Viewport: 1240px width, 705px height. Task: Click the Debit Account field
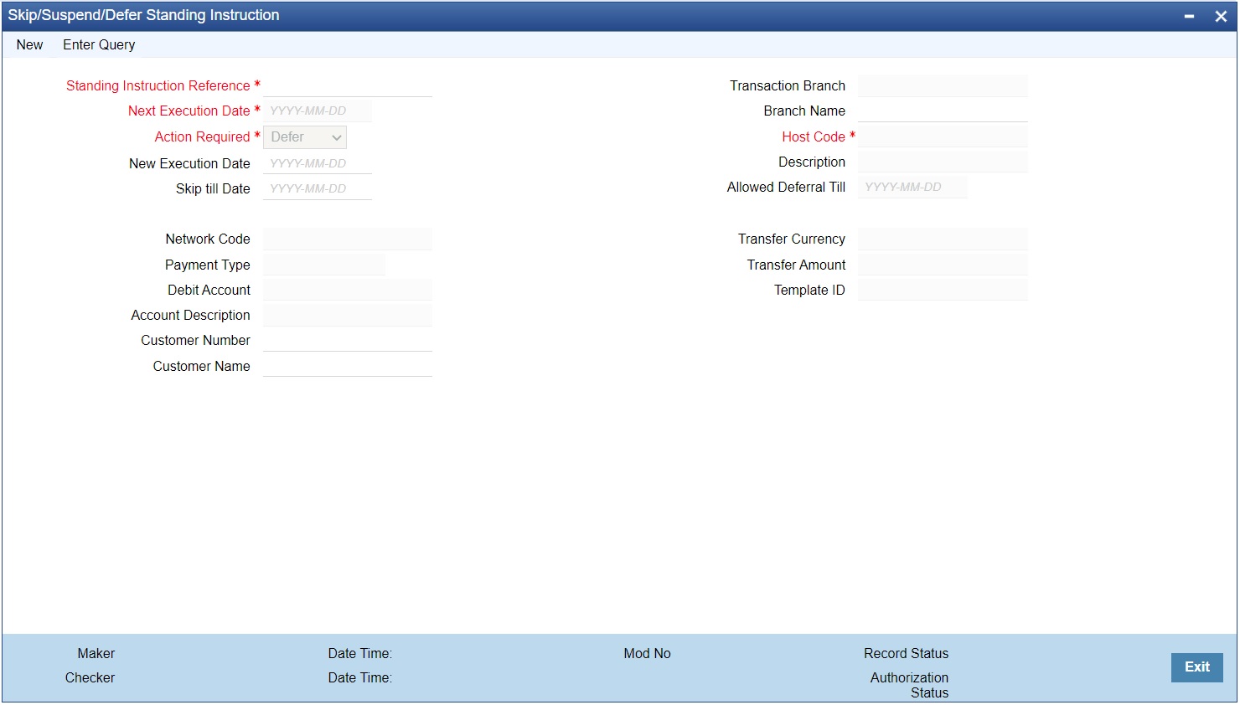click(348, 290)
